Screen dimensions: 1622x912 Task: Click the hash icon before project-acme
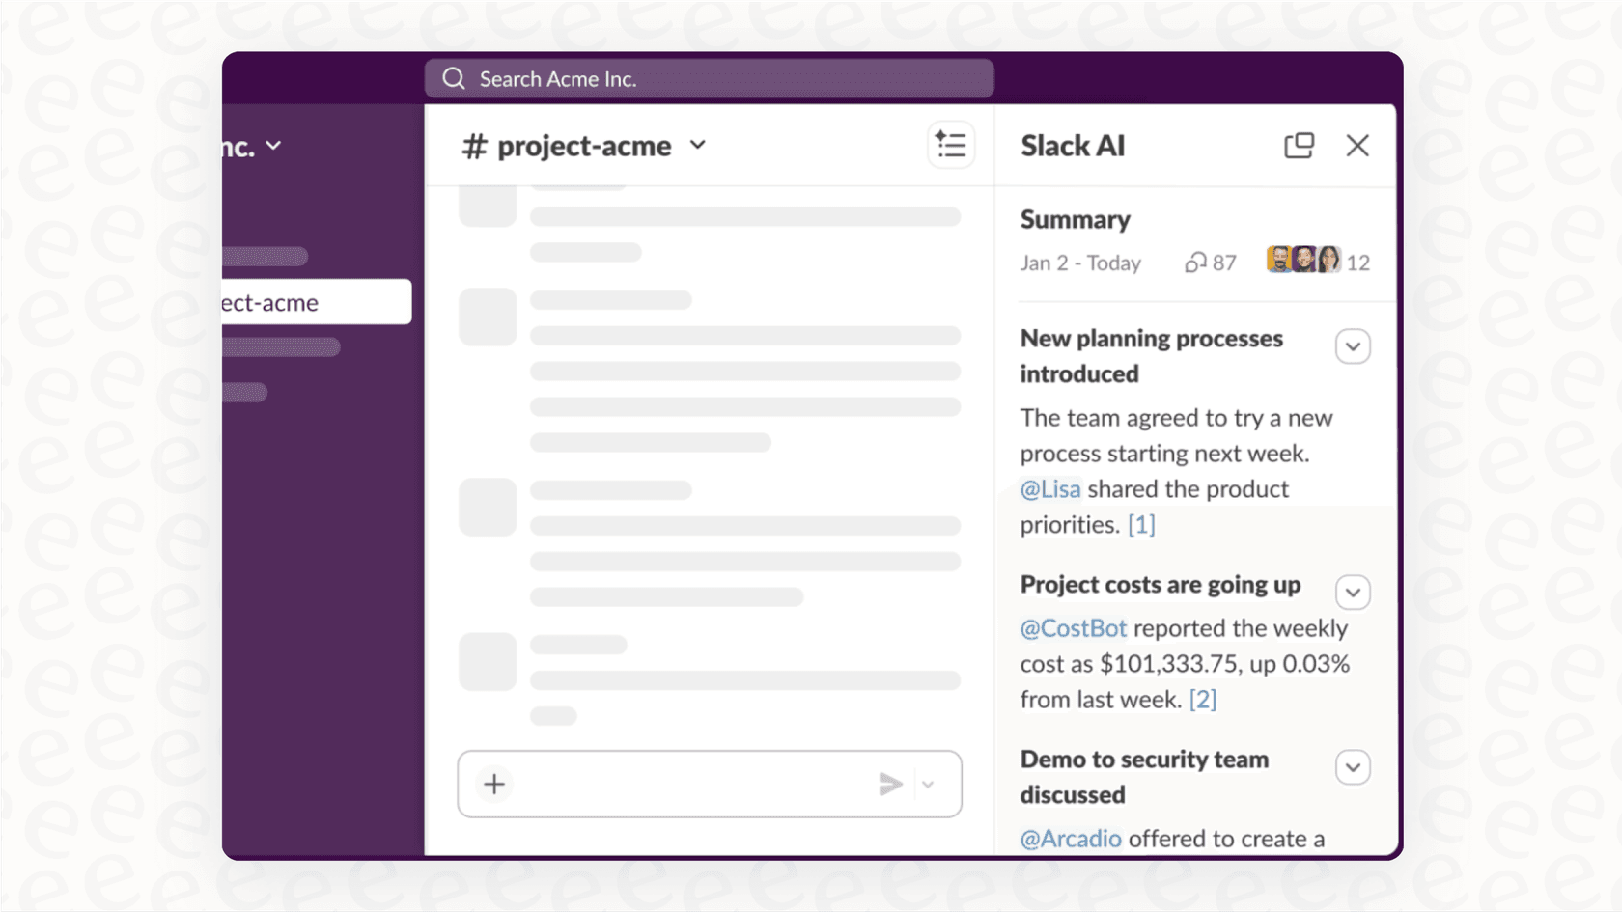[x=474, y=145]
